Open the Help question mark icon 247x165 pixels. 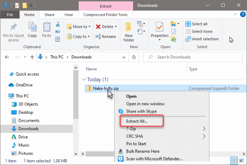click(243, 14)
